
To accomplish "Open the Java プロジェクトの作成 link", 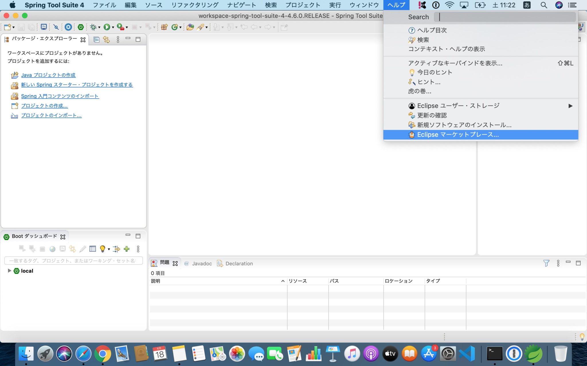I will 48,75.
